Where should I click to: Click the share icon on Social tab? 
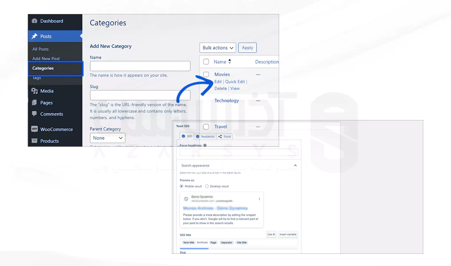[220, 136]
